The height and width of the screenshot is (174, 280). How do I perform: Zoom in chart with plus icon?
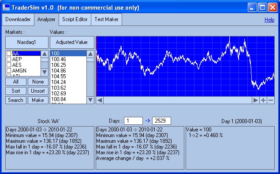[263, 100]
